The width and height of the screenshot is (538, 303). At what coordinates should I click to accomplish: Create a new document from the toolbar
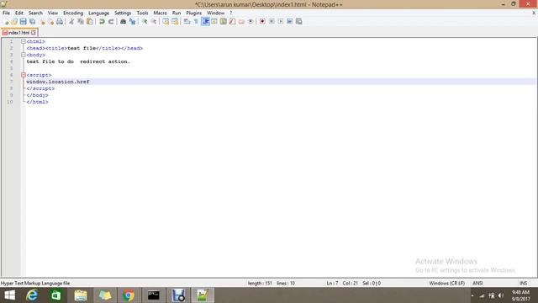click(x=6, y=22)
